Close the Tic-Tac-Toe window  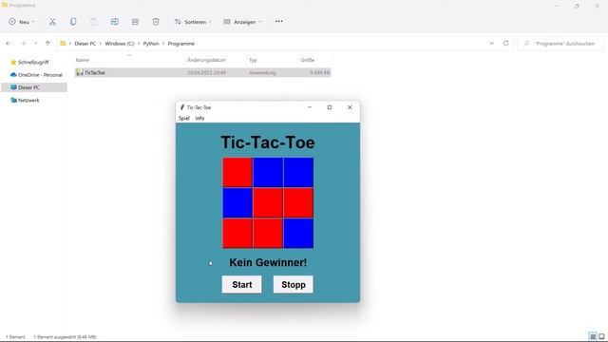[x=350, y=107]
